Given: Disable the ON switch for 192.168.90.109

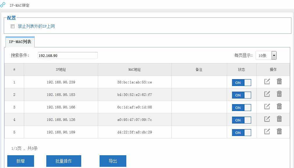Looking at the screenshot, I should [x=241, y=133].
